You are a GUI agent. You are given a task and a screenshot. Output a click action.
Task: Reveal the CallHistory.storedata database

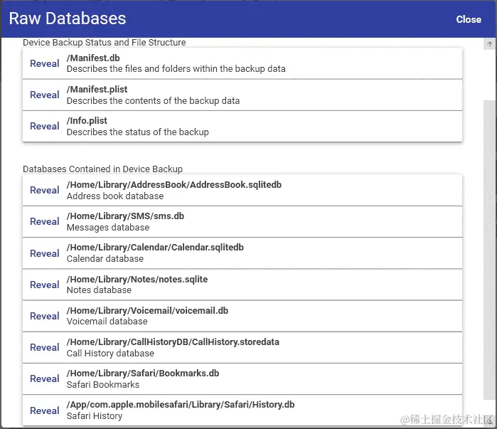(x=44, y=347)
